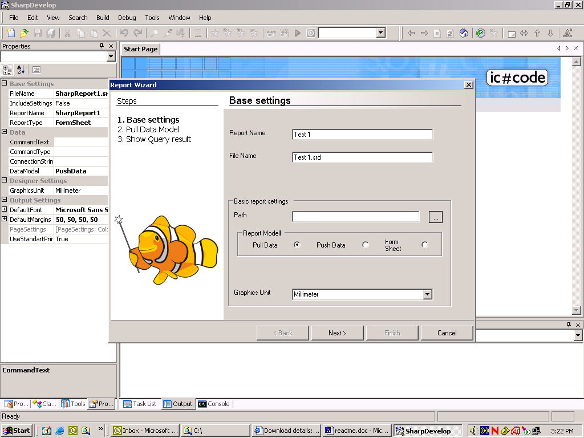Click the Next button in wizard

(338, 333)
